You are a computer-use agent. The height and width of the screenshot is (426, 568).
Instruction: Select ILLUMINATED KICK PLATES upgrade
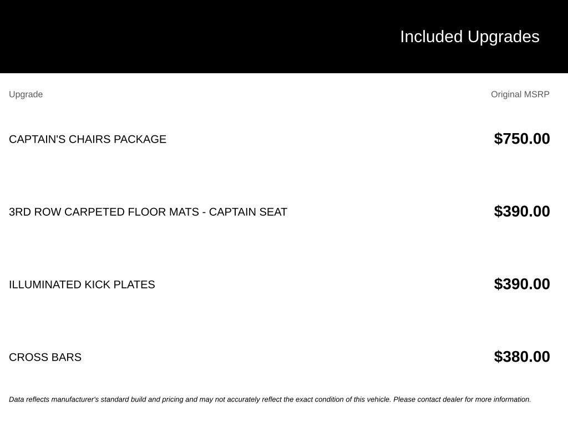pyautogui.click(x=82, y=285)
